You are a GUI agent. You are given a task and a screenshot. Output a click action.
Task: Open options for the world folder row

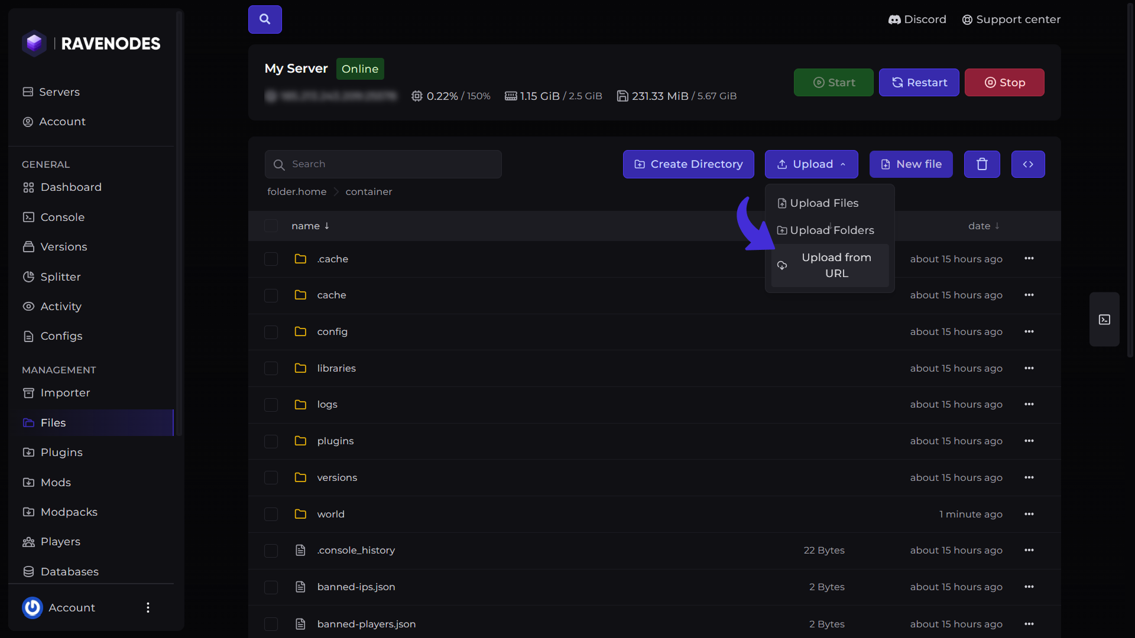click(1029, 515)
